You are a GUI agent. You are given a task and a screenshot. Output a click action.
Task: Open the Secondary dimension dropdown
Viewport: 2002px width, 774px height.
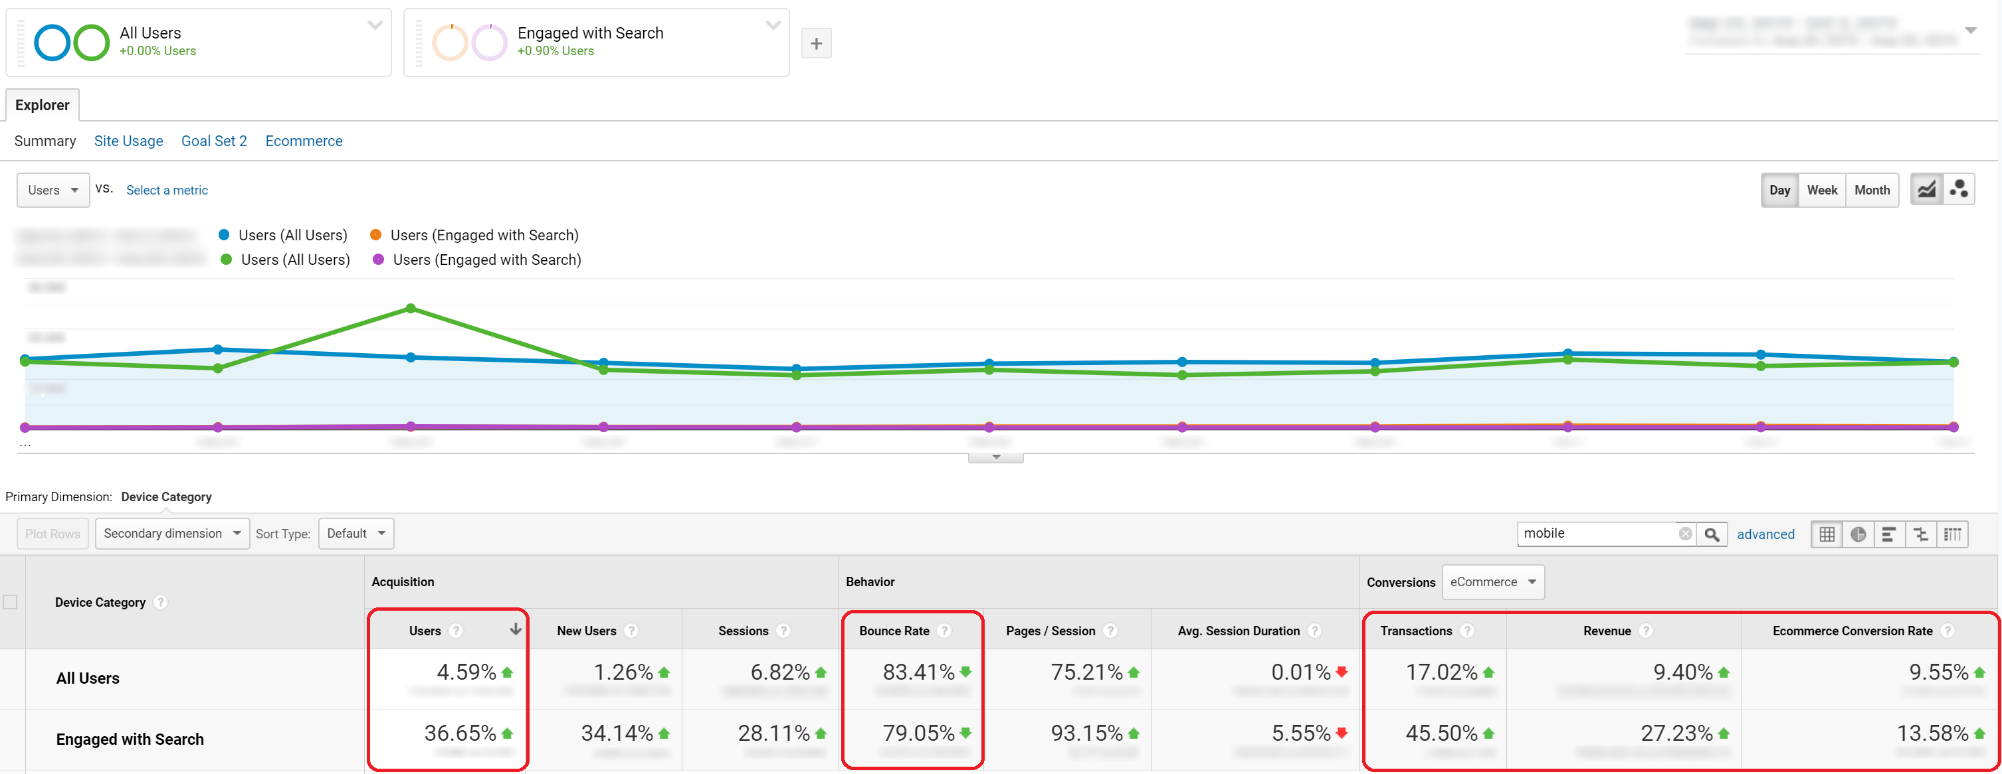171,533
